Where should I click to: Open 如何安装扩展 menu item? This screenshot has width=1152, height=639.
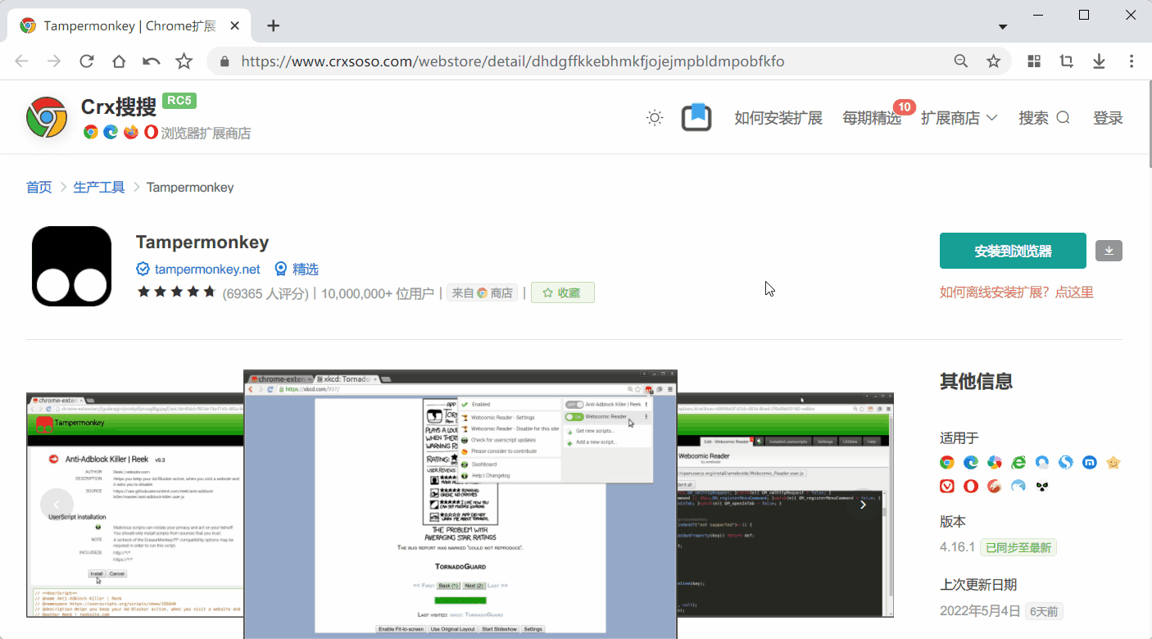778,118
